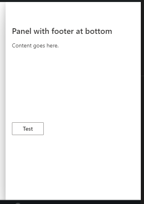Dismiss the panel via the gray overlay strip

pyautogui.click(x=2, y=101)
